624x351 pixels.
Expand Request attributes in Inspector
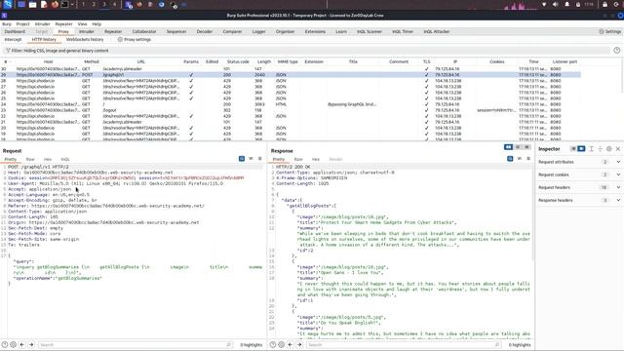point(618,162)
